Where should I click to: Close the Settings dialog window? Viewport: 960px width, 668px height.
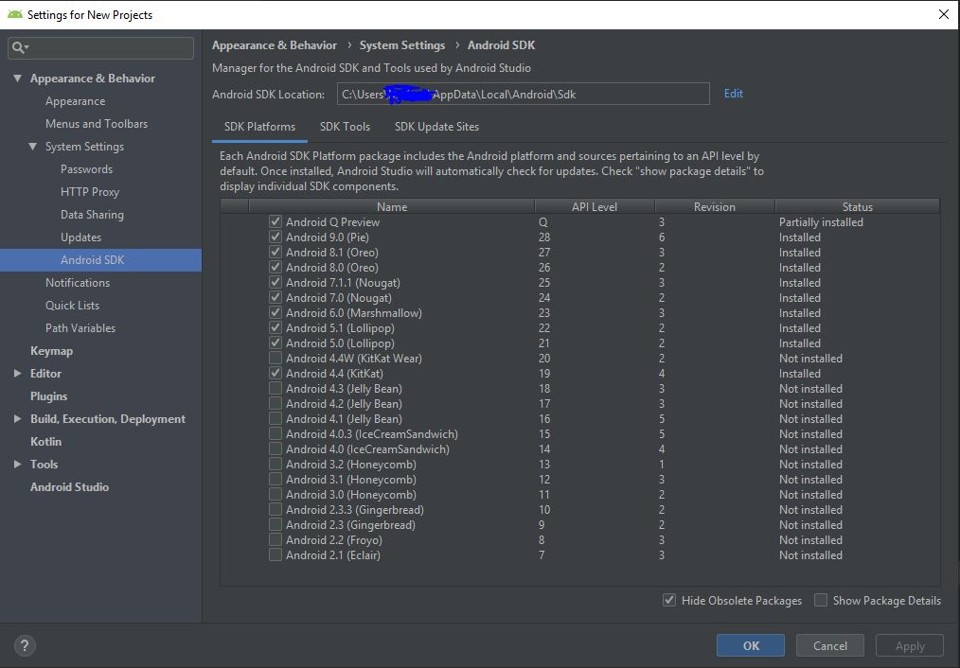click(943, 14)
